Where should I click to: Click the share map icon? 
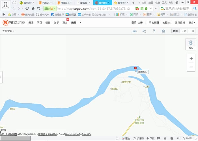(144, 31)
